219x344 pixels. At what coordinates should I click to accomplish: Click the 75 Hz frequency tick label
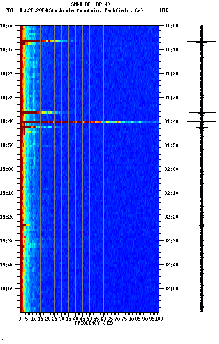click(x=124, y=319)
